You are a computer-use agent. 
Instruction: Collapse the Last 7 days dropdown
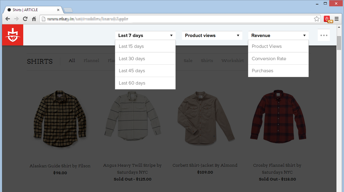point(145,36)
